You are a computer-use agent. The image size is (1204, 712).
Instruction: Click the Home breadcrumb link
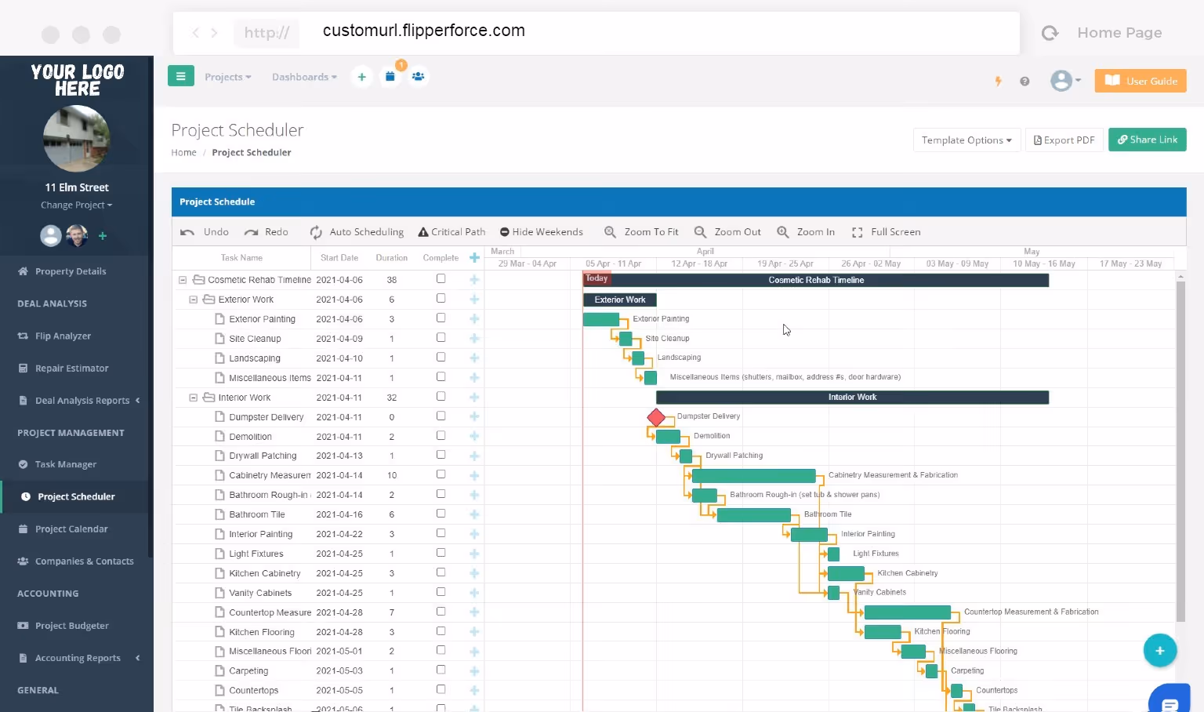coord(184,153)
